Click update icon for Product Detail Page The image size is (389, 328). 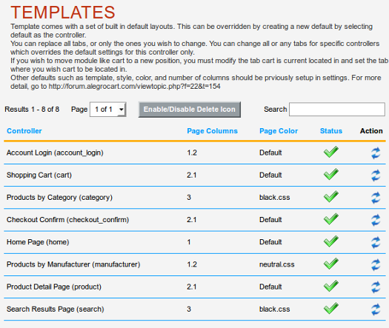(x=376, y=287)
